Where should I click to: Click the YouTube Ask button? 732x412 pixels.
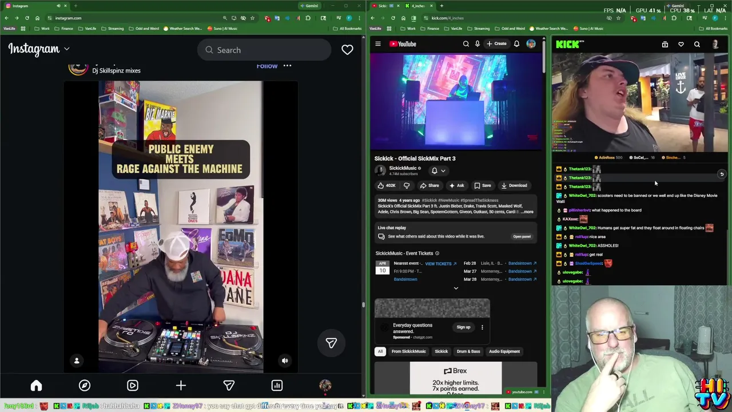point(456,185)
